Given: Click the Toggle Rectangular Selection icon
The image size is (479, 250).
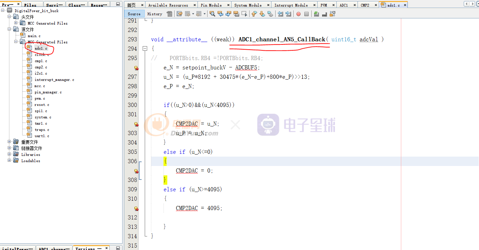Looking at the screenshot, I should coord(244,14).
